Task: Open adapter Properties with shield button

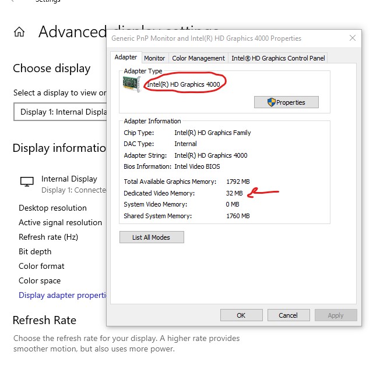Action: click(286, 102)
